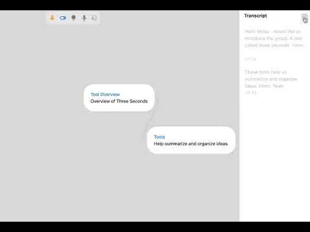The image size is (310, 232).
Task: Click the lightbulb icon in the toolbar
Action: (x=74, y=18)
